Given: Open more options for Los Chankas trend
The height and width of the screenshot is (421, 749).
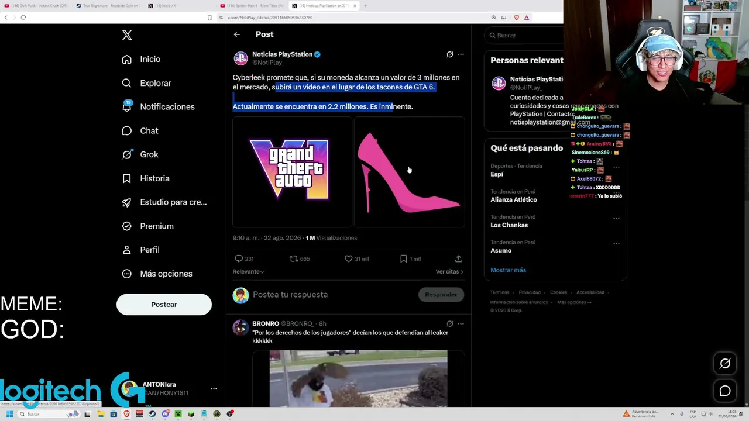Looking at the screenshot, I should tap(616, 218).
